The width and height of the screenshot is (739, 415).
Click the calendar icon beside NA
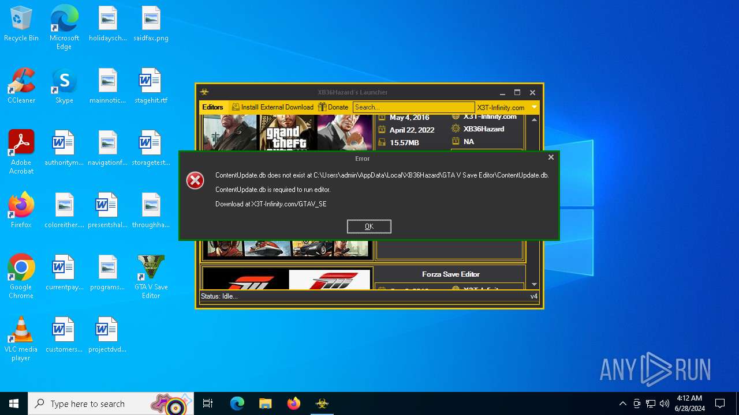[x=456, y=141]
